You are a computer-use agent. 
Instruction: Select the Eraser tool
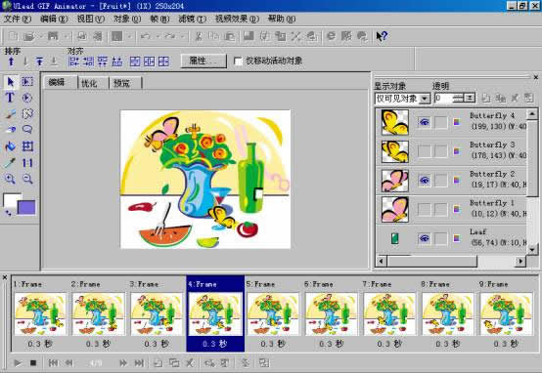[11, 130]
